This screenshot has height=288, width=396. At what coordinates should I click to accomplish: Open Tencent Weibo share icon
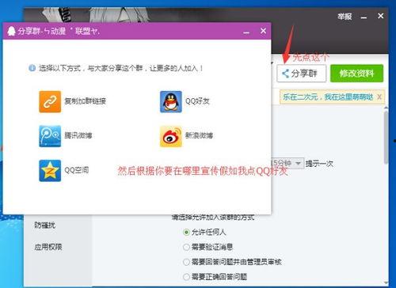click(50, 136)
